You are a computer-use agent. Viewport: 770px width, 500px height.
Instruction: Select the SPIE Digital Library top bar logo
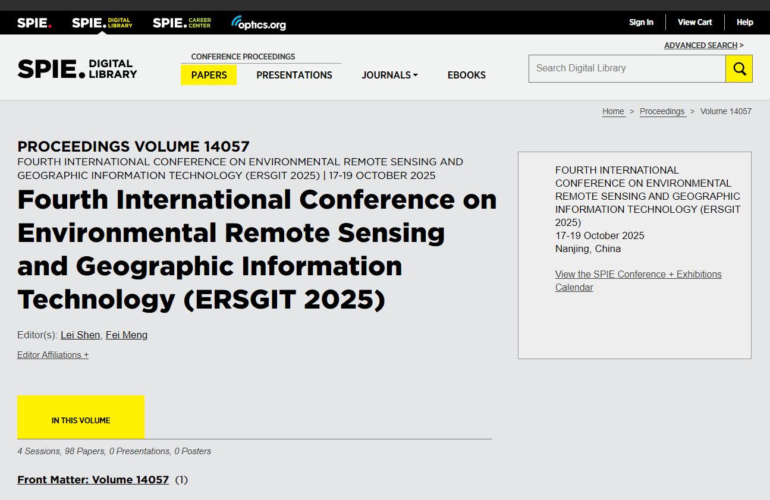pyautogui.click(x=102, y=23)
